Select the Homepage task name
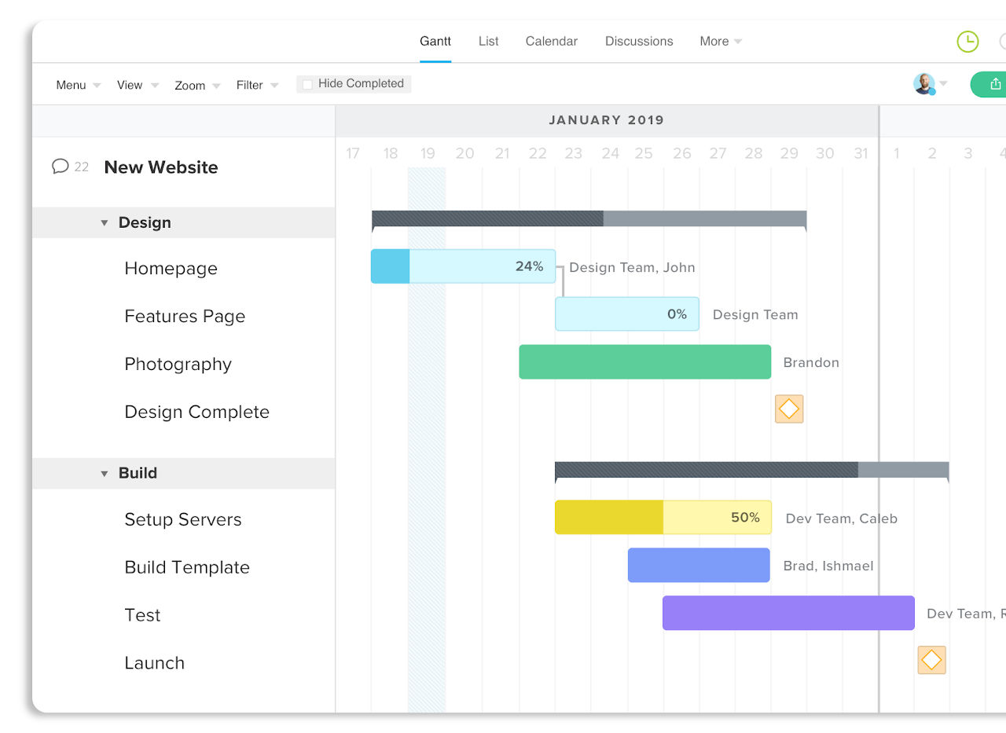The height and width of the screenshot is (733, 1006). click(x=171, y=269)
